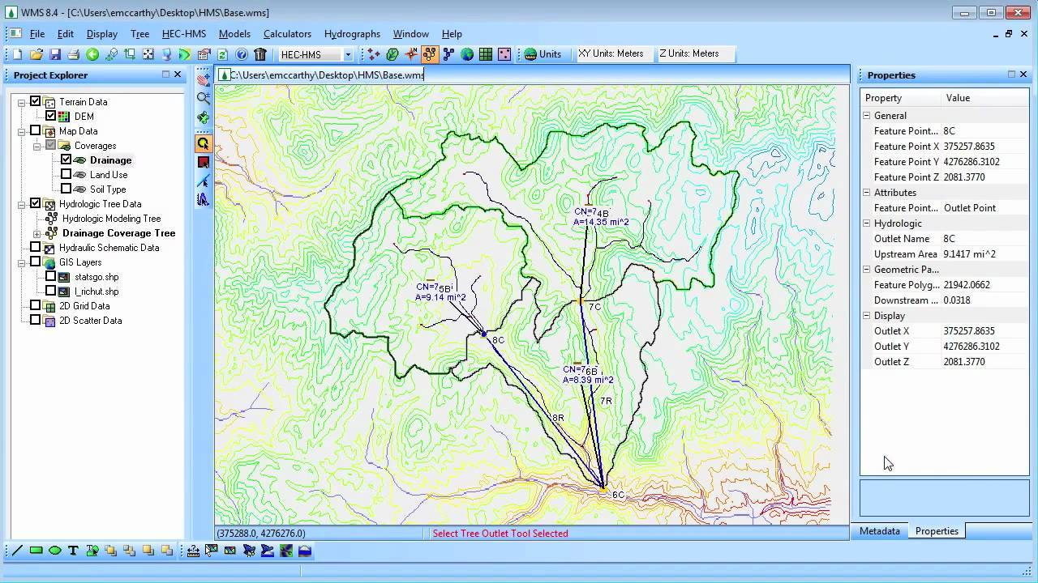This screenshot has height=583, width=1038.
Task: Open the HEC-HMS model dropdown
Action: 349,54
